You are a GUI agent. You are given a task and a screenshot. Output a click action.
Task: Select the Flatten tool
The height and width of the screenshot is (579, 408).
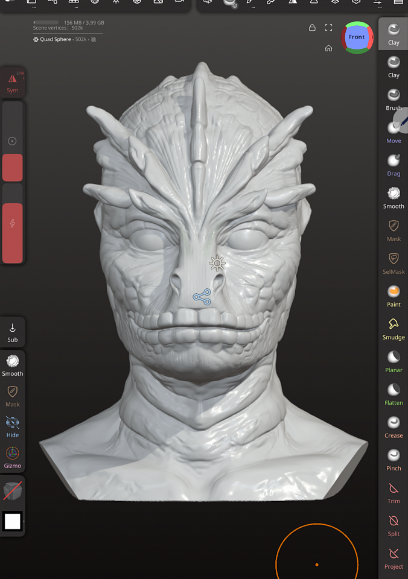click(x=394, y=393)
